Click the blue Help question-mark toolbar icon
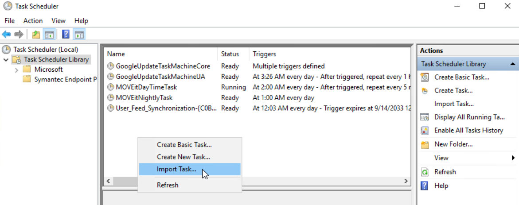 point(66,34)
